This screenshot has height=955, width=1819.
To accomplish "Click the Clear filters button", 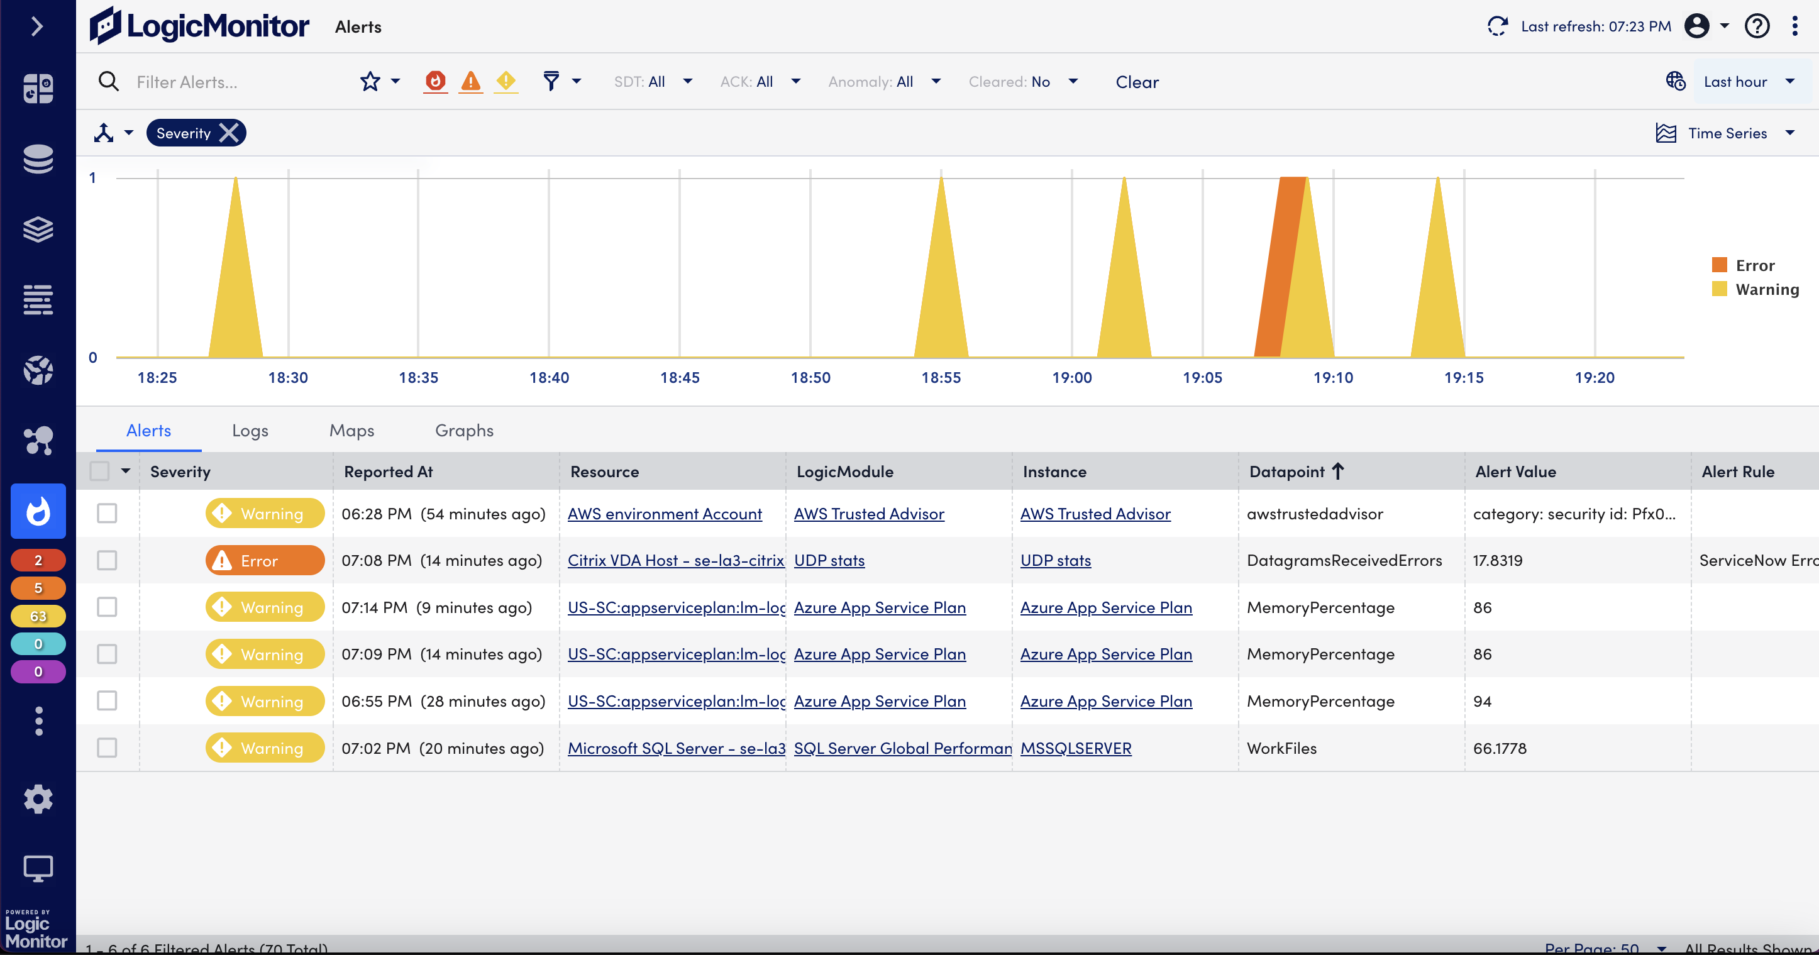I will (1136, 82).
